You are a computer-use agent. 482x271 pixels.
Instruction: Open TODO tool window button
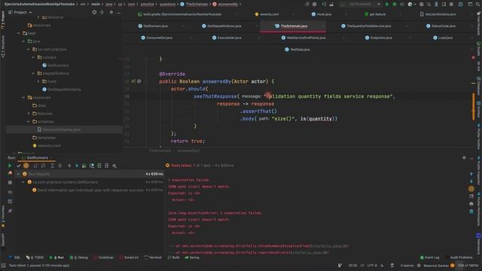point(35,257)
